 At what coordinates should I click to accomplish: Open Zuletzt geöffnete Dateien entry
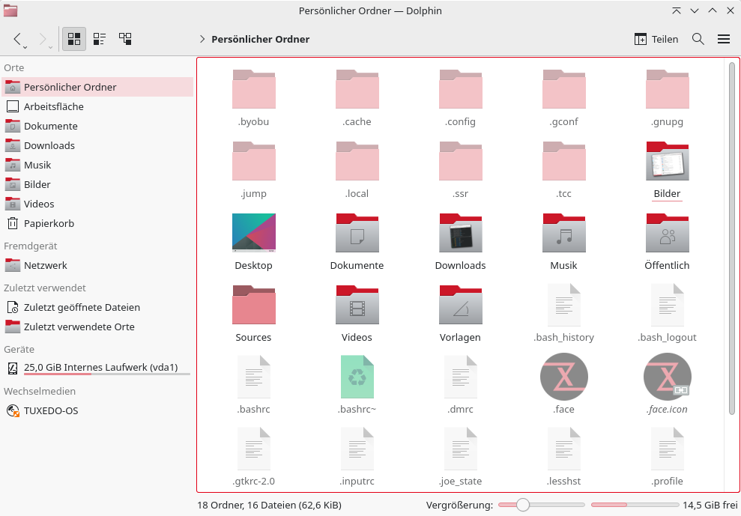click(x=97, y=307)
